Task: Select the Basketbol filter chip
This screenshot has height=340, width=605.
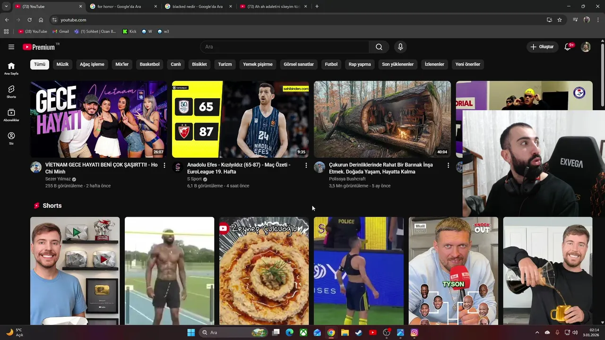Action: [150, 64]
